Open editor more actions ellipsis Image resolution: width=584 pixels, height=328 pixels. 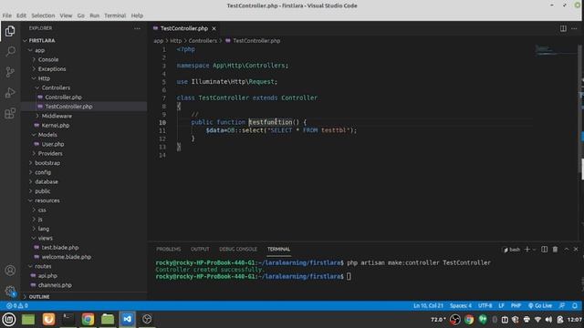574,28
